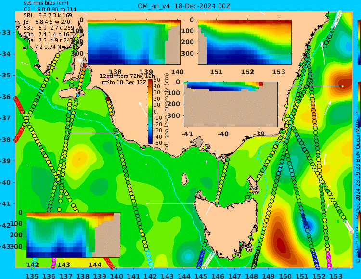361x279 pixels.
Task: Click the small color bar at upper right edge
Action: click(359, 42)
